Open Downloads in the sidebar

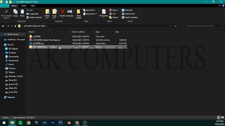12,61
